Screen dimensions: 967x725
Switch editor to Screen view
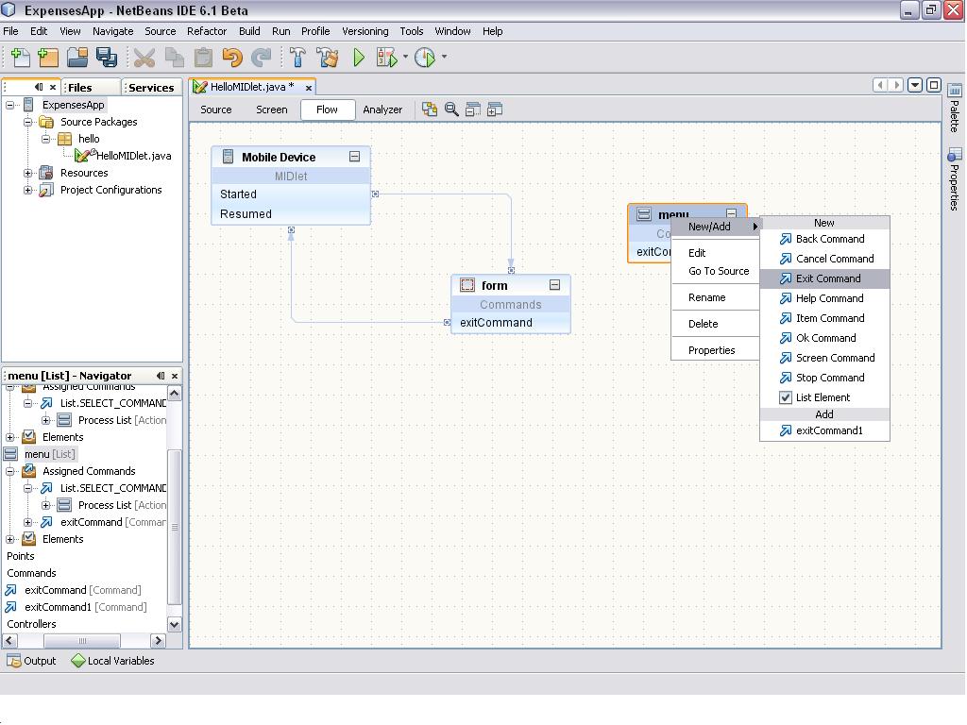pos(271,110)
